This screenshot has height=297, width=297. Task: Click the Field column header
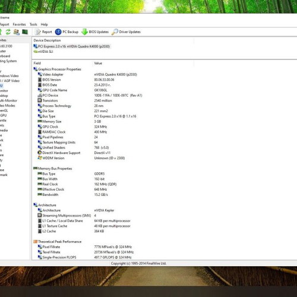pyautogui.click(x=37, y=63)
